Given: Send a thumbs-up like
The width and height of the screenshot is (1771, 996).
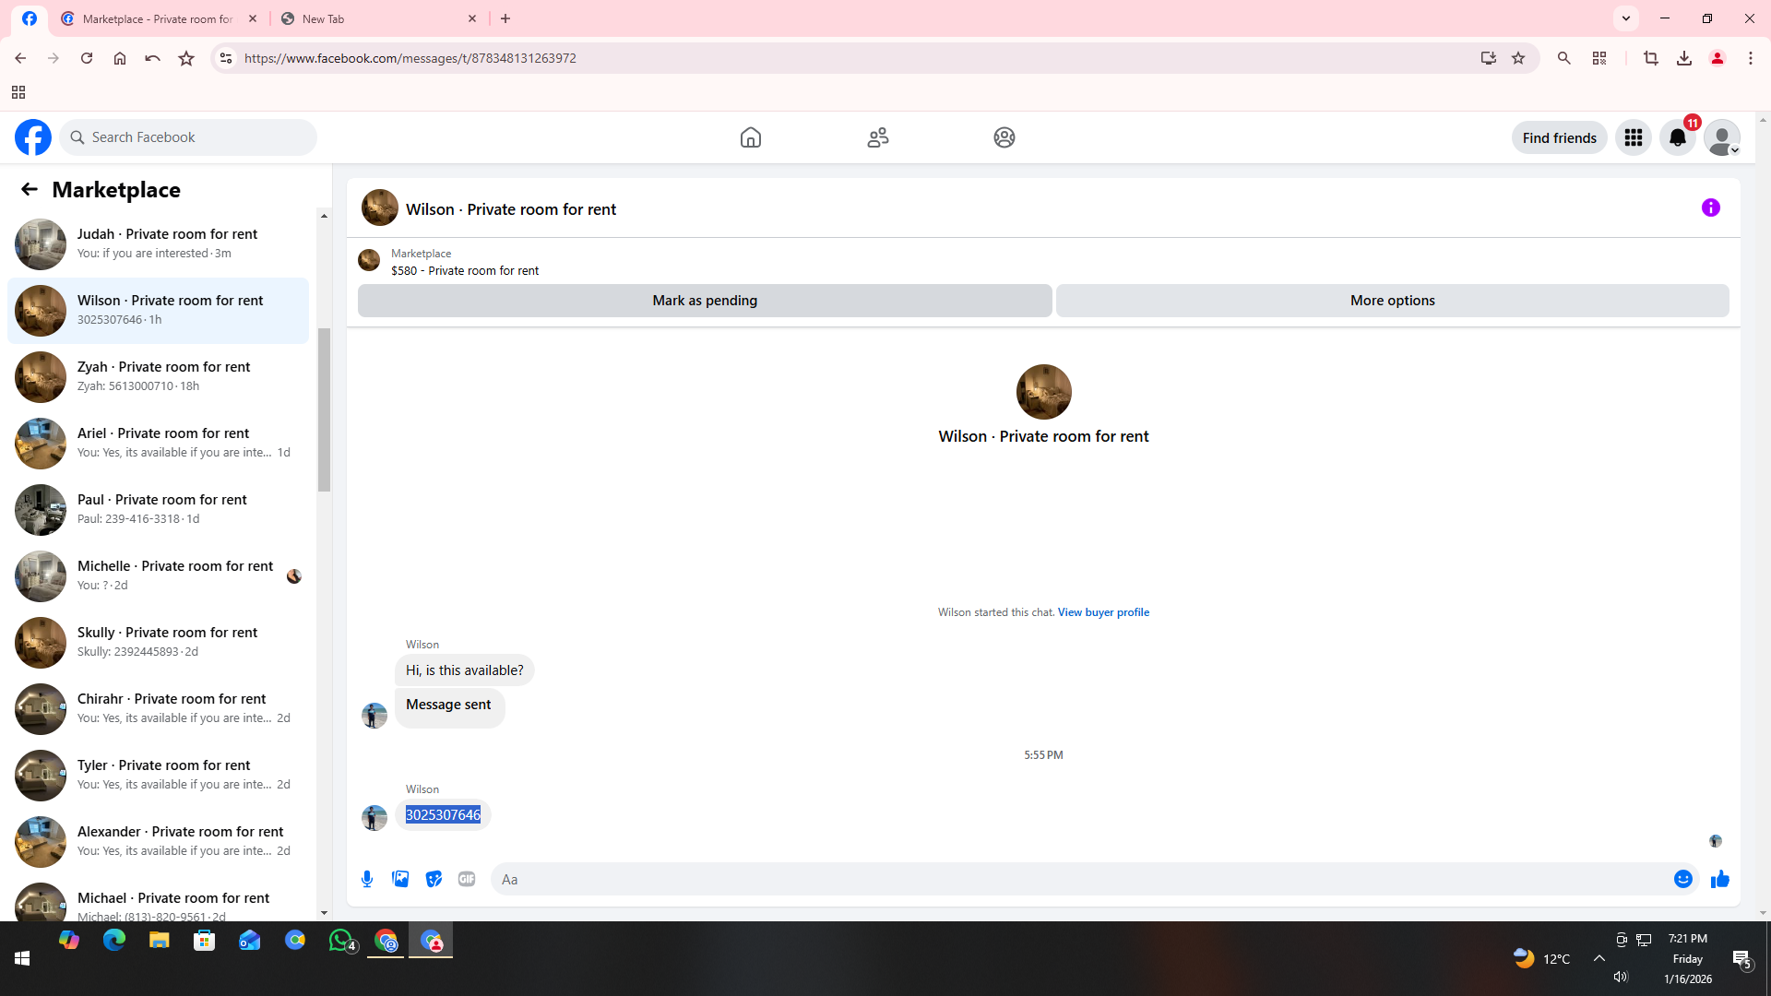Looking at the screenshot, I should click(1719, 879).
